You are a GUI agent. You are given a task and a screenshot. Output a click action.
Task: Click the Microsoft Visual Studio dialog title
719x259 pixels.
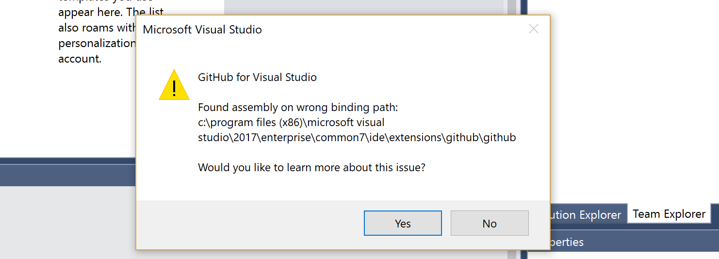click(202, 30)
